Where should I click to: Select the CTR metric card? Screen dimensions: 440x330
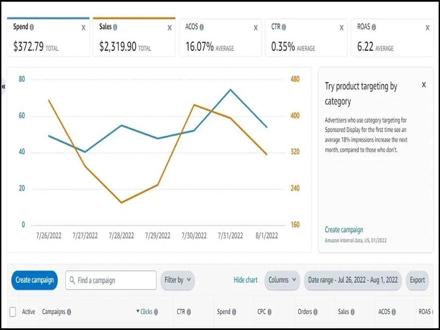tap(306, 38)
